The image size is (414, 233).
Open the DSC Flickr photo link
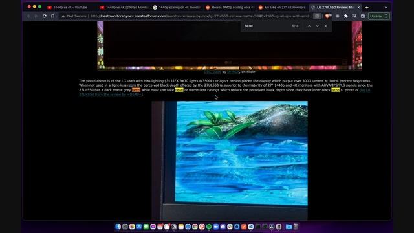point(212,72)
